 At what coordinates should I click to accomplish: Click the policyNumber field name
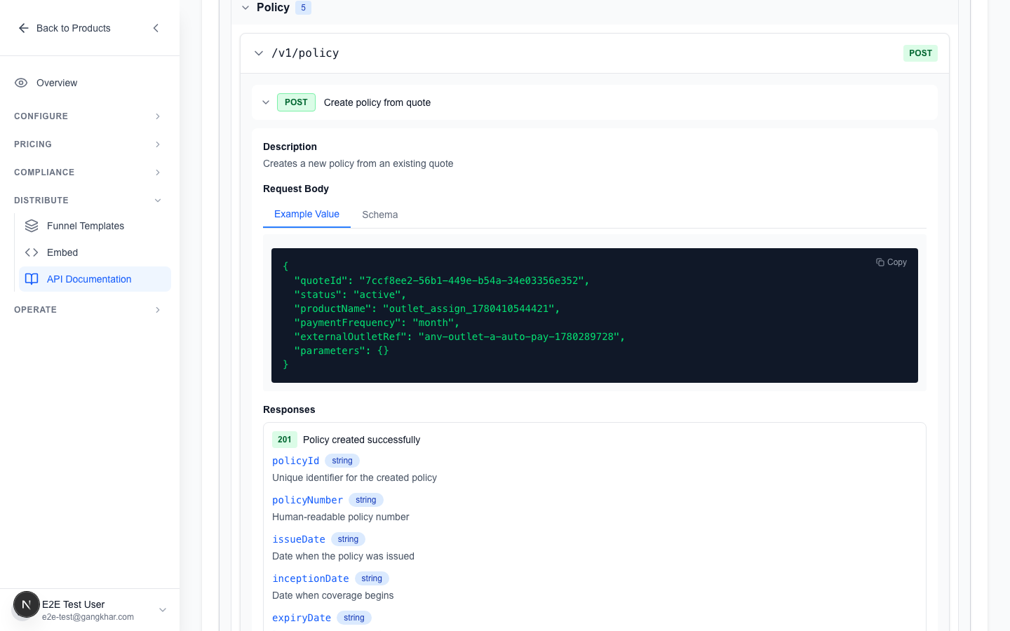coord(307,500)
